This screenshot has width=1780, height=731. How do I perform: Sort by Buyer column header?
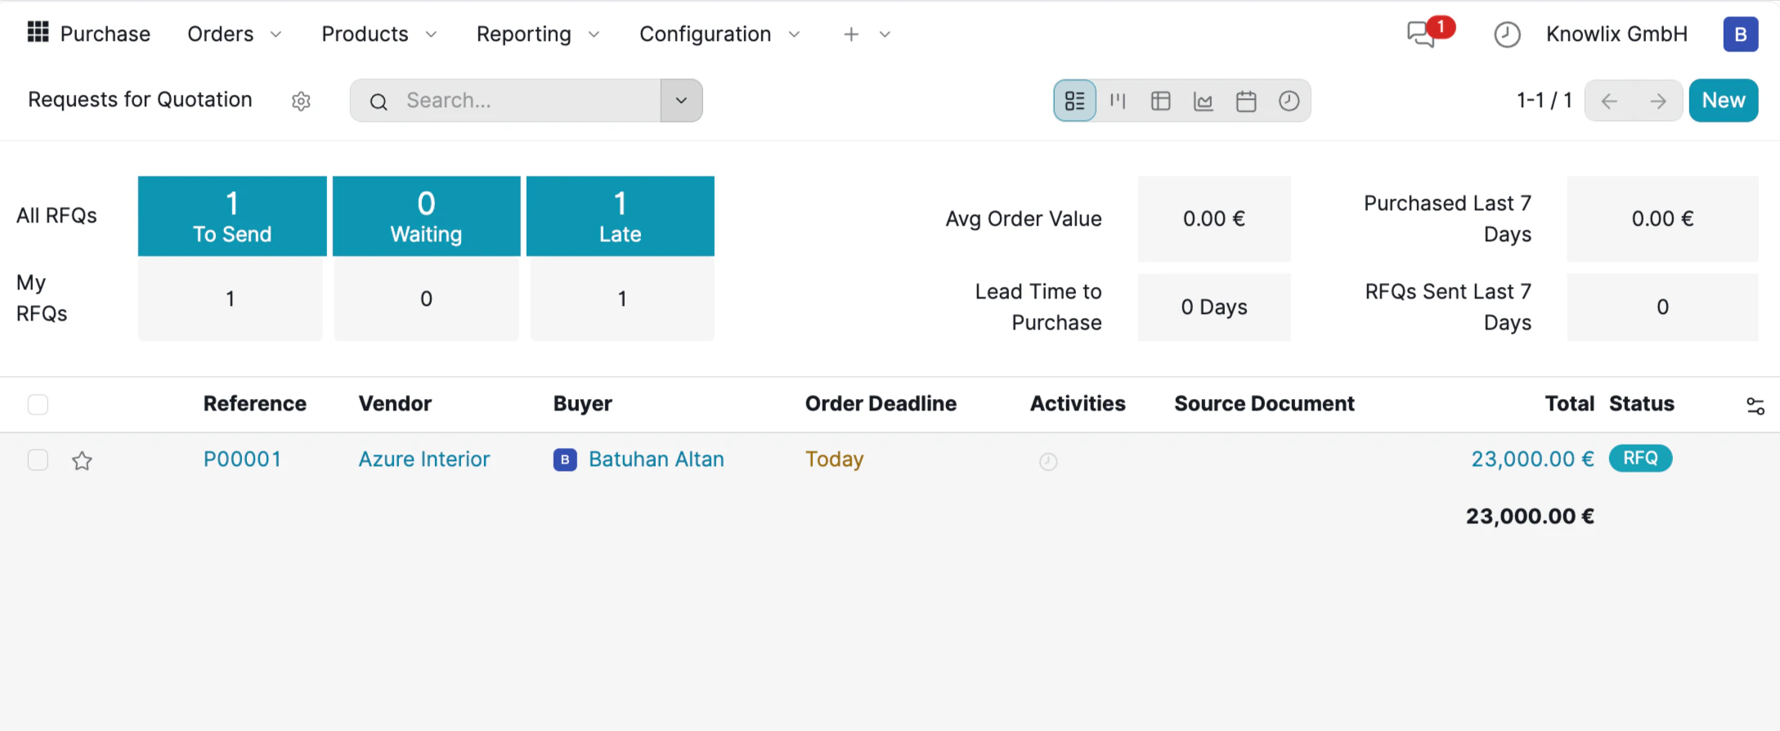583,404
